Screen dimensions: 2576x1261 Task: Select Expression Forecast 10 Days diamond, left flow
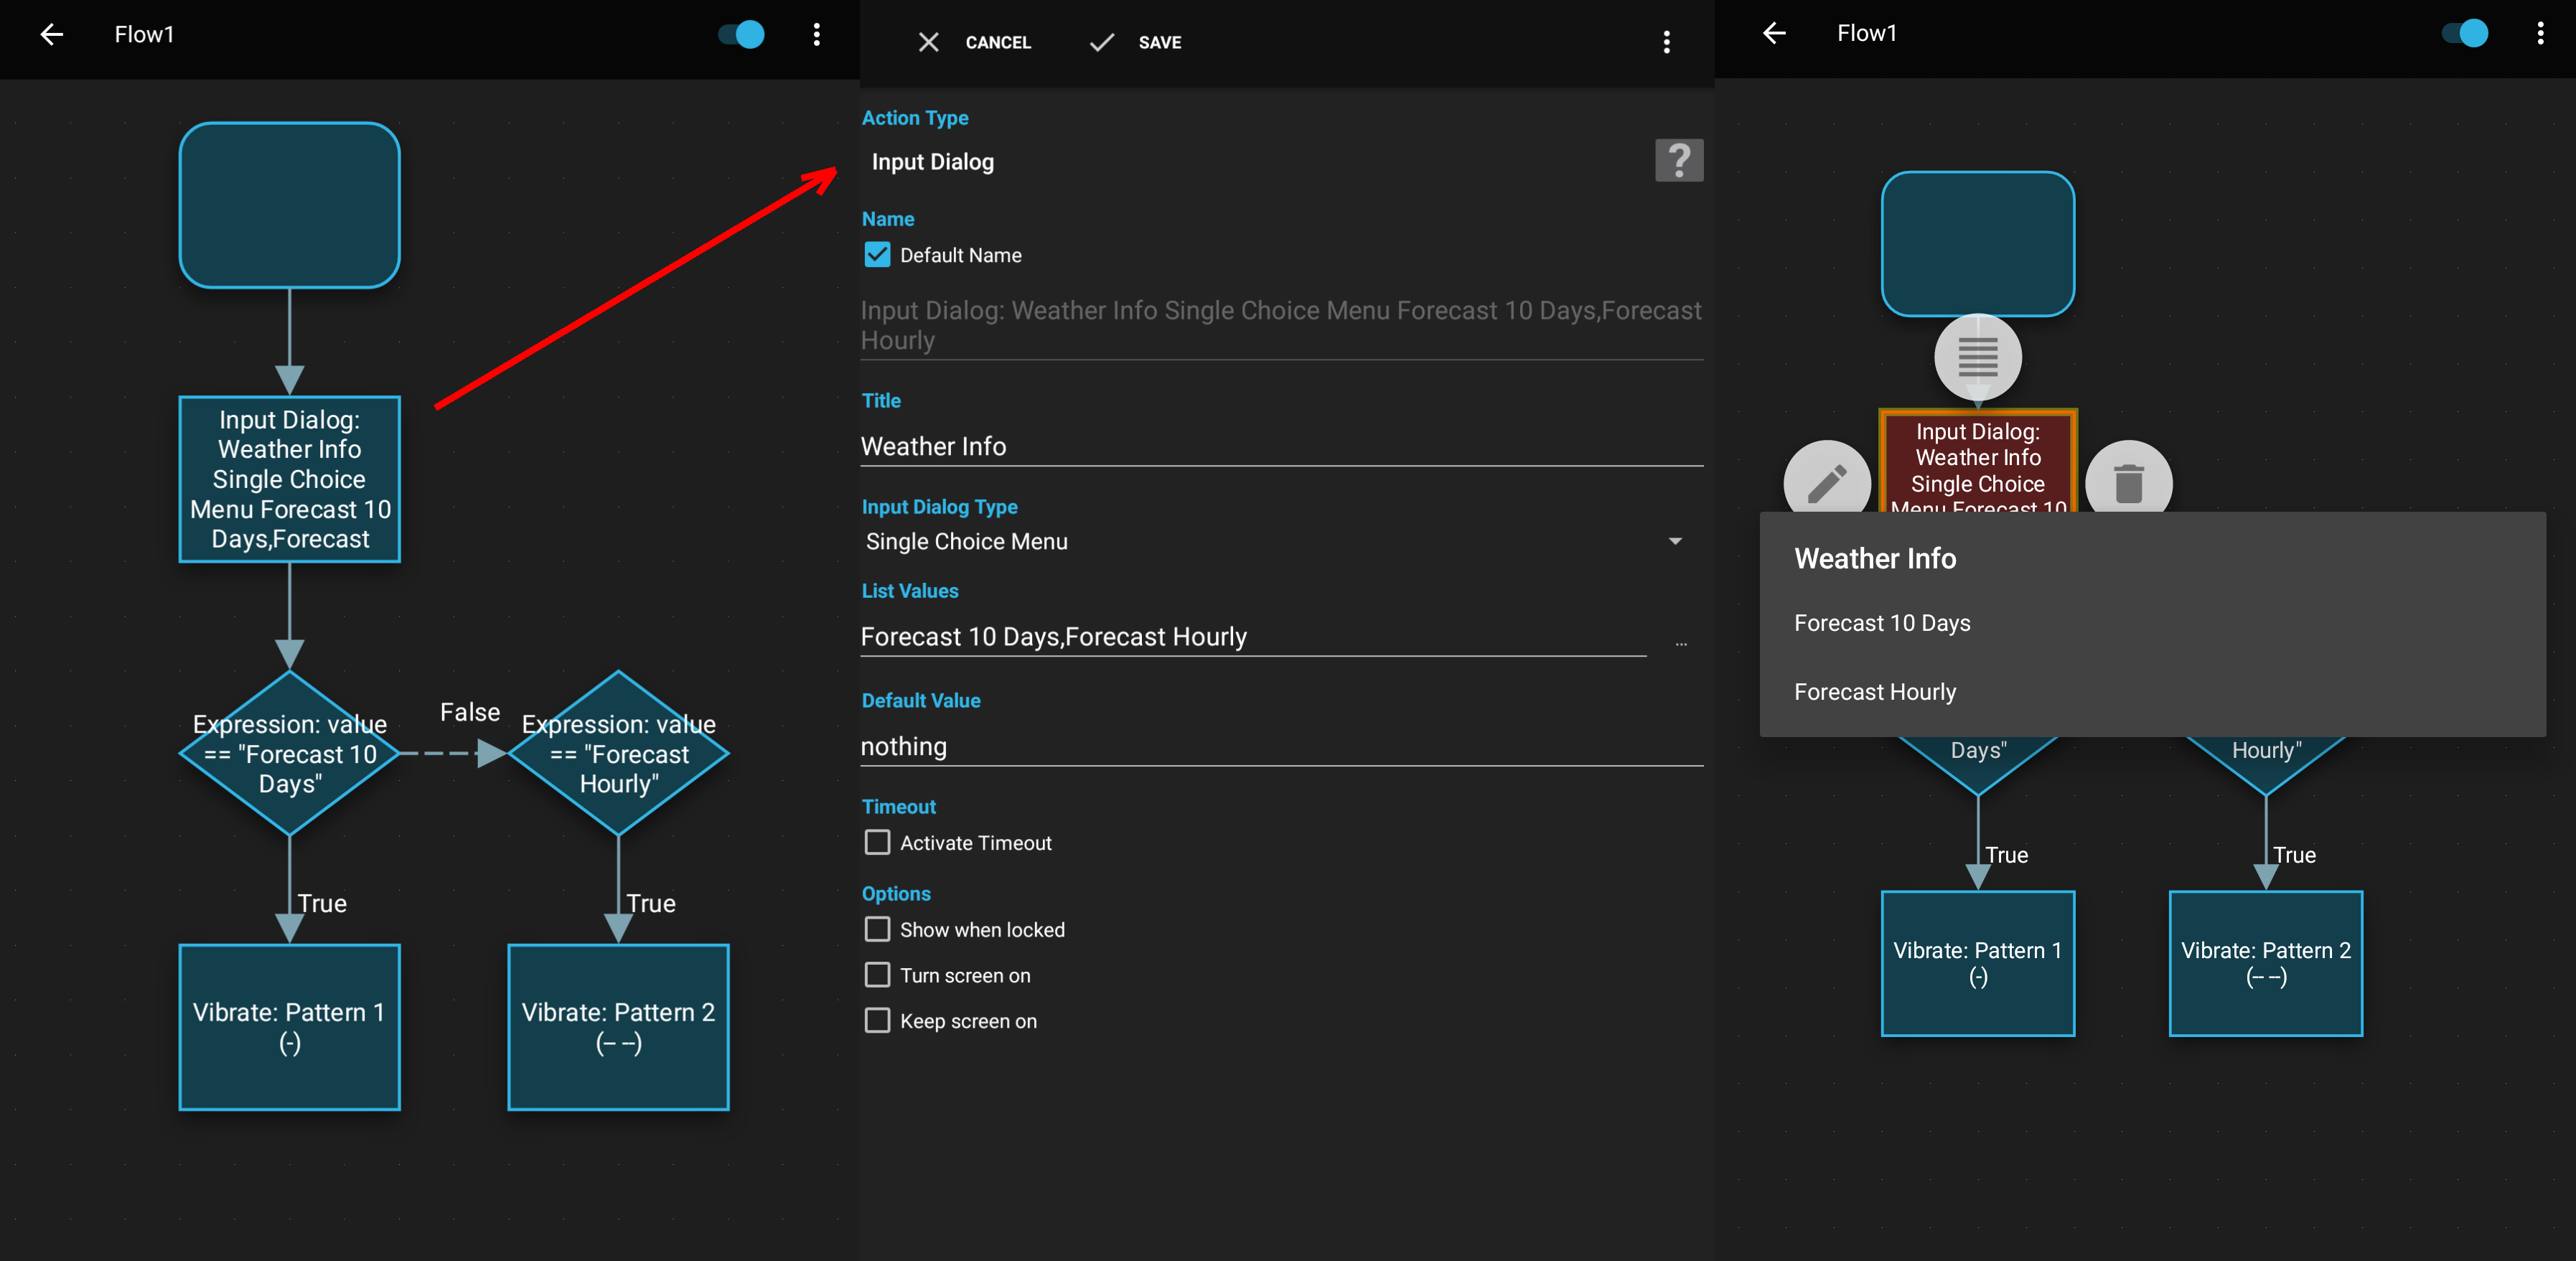pos(290,753)
